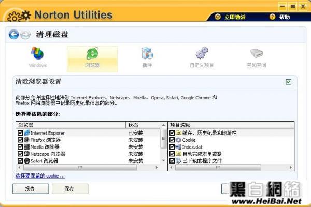Open the 自定义项目 custom items tab
Image resolution: width=311 pixels, height=207 pixels.
pyautogui.click(x=202, y=57)
